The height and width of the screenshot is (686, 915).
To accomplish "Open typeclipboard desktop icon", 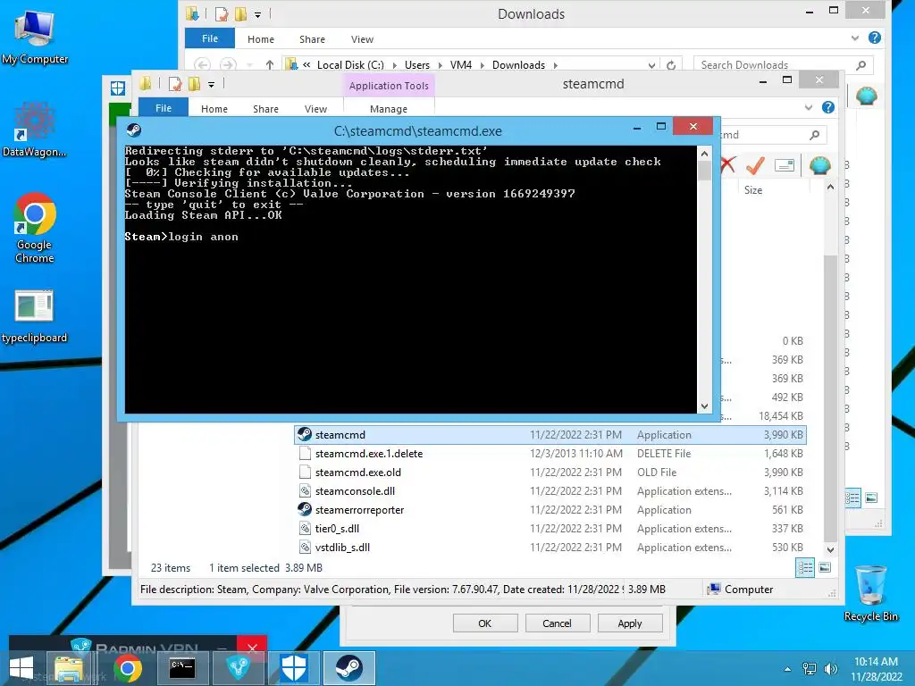I will pos(34,316).
